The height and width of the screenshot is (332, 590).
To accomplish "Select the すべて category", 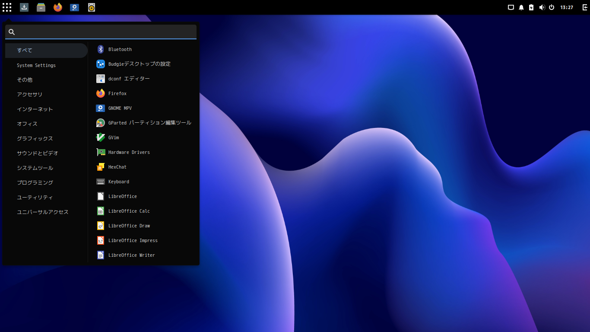I will click(x=47, y=51).
